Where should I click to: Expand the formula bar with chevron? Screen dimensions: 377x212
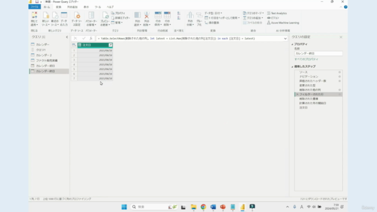pos(285,38)
